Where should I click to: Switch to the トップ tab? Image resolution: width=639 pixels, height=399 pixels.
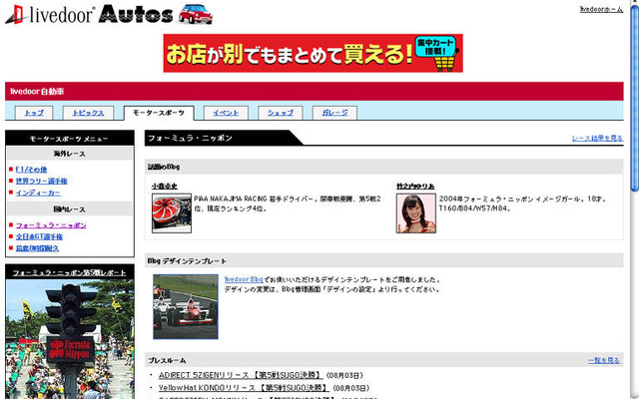pyautogui.click(x=34, y=113)
